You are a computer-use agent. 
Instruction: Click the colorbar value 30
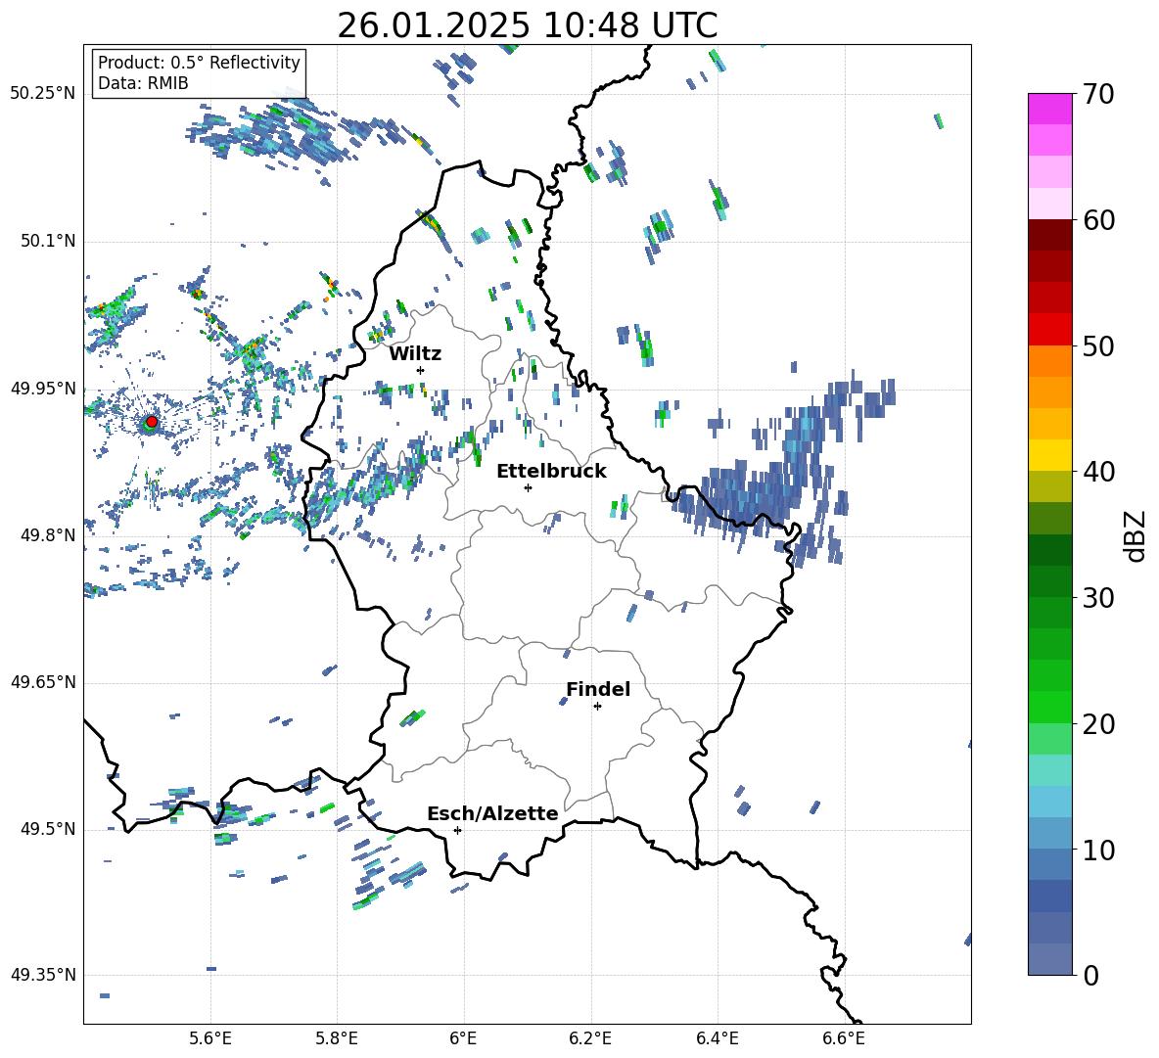pos(1098,598)
